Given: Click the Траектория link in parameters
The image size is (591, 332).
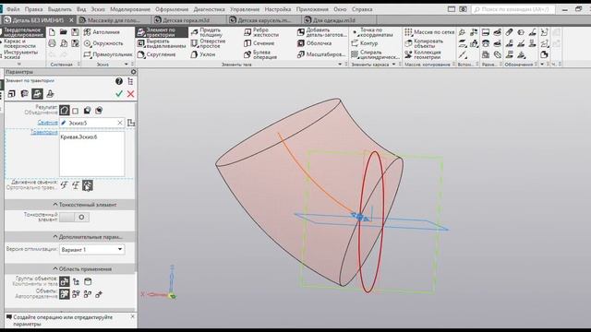Looking at the screenshot, I should coord(44,132).
